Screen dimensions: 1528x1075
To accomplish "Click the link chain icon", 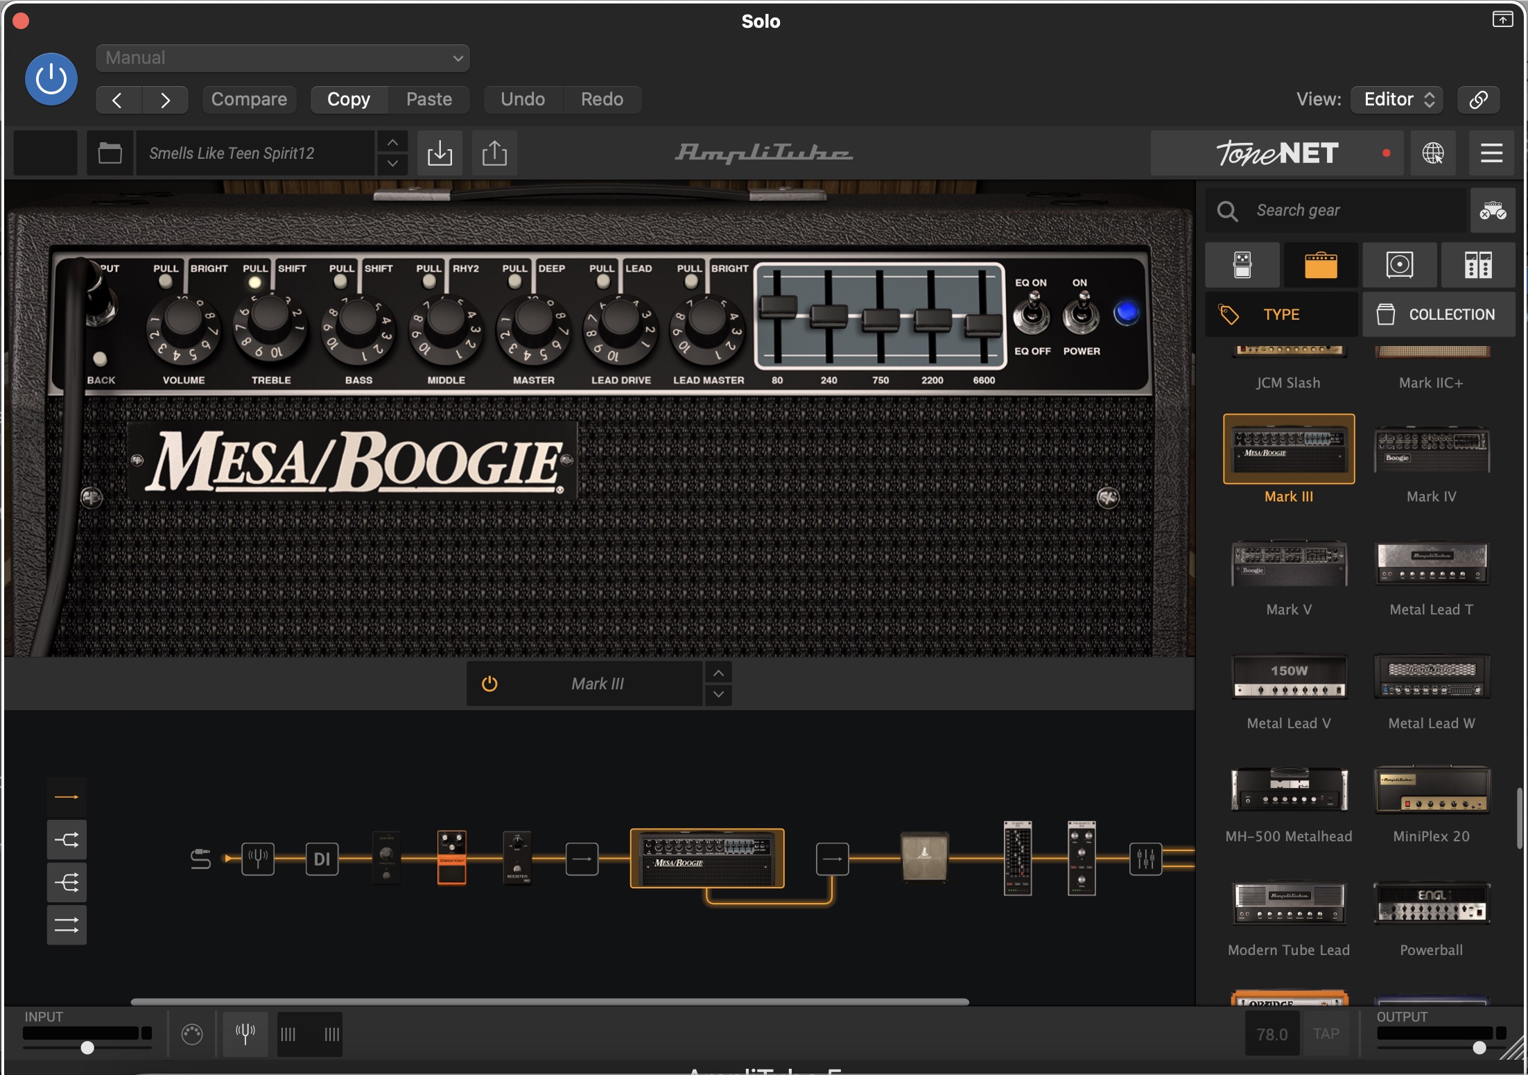I will pos(1478,100).
